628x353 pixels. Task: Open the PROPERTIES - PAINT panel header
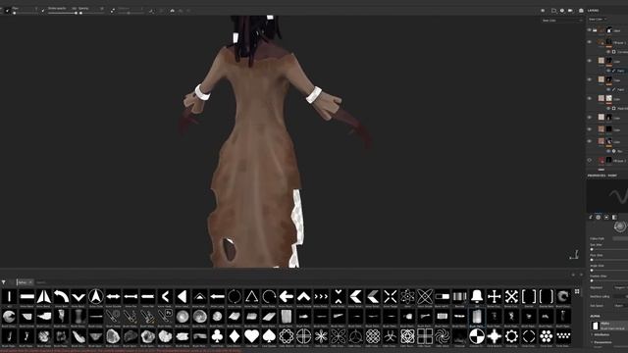(602, 176)
